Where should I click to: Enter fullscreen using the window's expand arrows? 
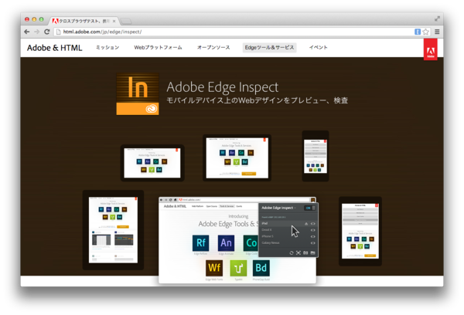tap(437, 19)
